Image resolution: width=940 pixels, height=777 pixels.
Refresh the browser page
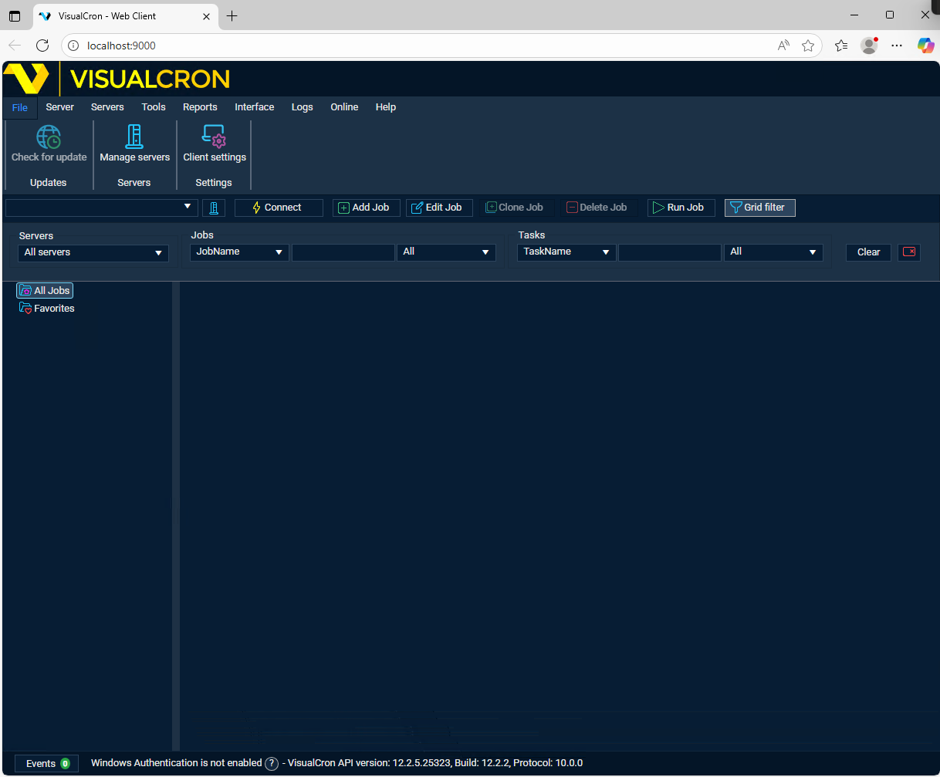pyautogui.click(x=42, y=46)
